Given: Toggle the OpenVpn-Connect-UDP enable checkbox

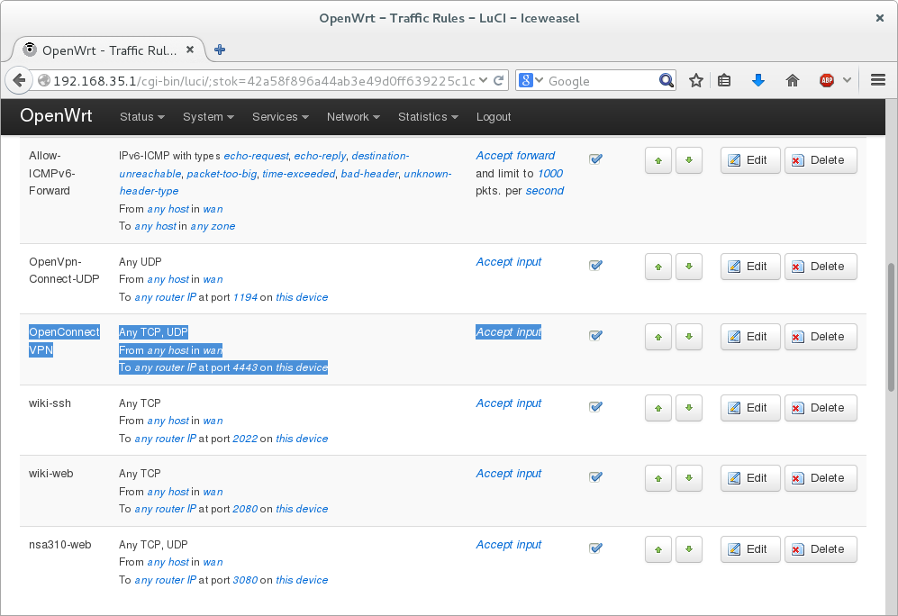Looking at the screenshot, I should pyautogui.click(x=595, y=265).
